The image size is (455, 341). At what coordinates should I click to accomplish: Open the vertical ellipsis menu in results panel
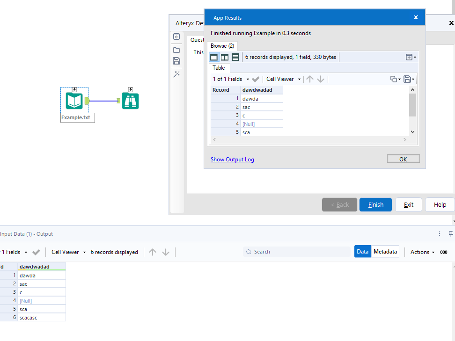440,234
